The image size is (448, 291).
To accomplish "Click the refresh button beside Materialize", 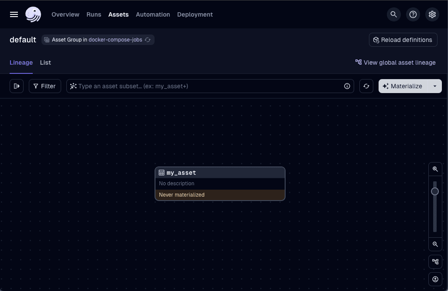I will 366,86.
